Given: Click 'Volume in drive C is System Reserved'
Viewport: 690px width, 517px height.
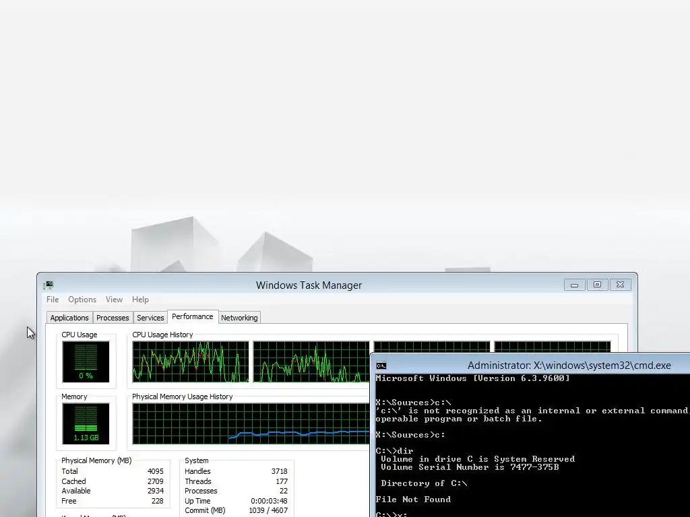Looking at the screenshot, I should tap(478, 459).
